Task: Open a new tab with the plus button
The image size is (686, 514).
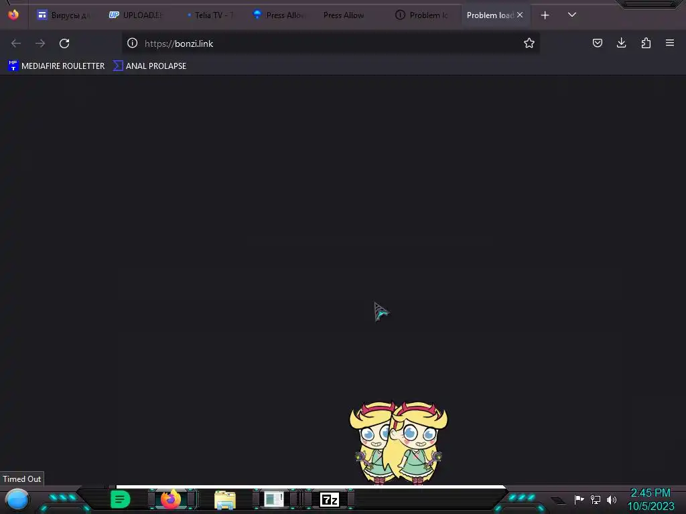Action: pos(545,15)
